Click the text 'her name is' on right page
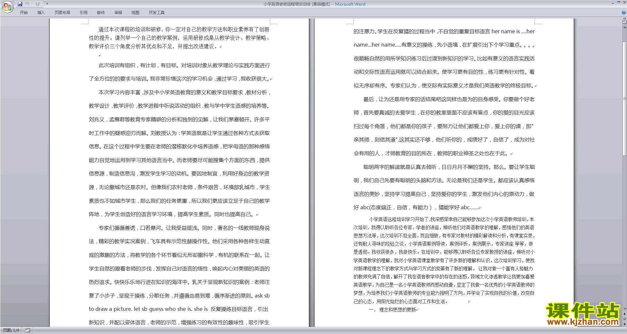627x334 pixels. (506, 32)
